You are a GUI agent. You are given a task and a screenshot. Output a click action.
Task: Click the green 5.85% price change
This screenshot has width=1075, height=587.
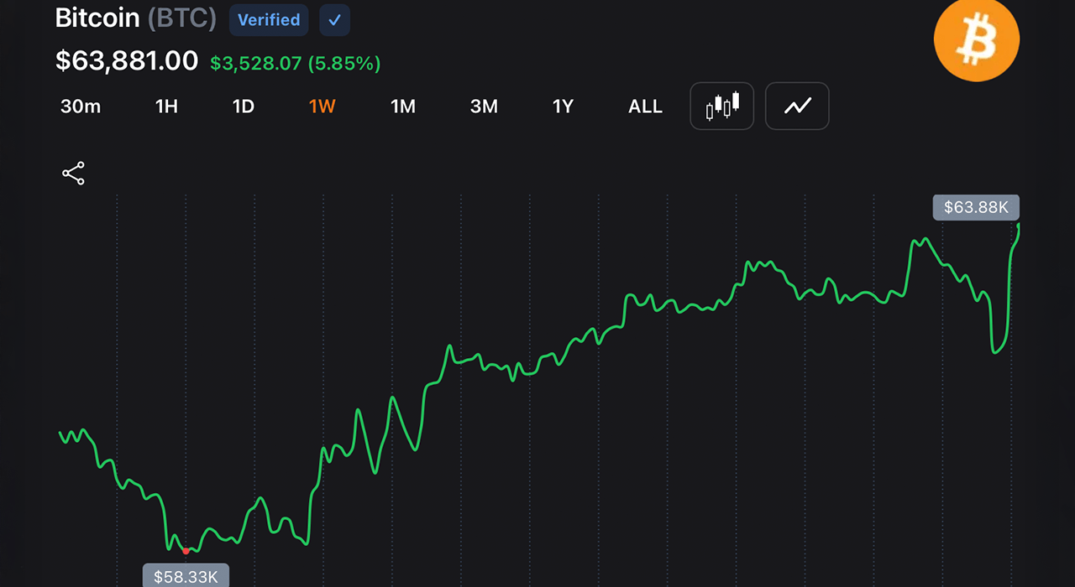(x=344, y=63)
